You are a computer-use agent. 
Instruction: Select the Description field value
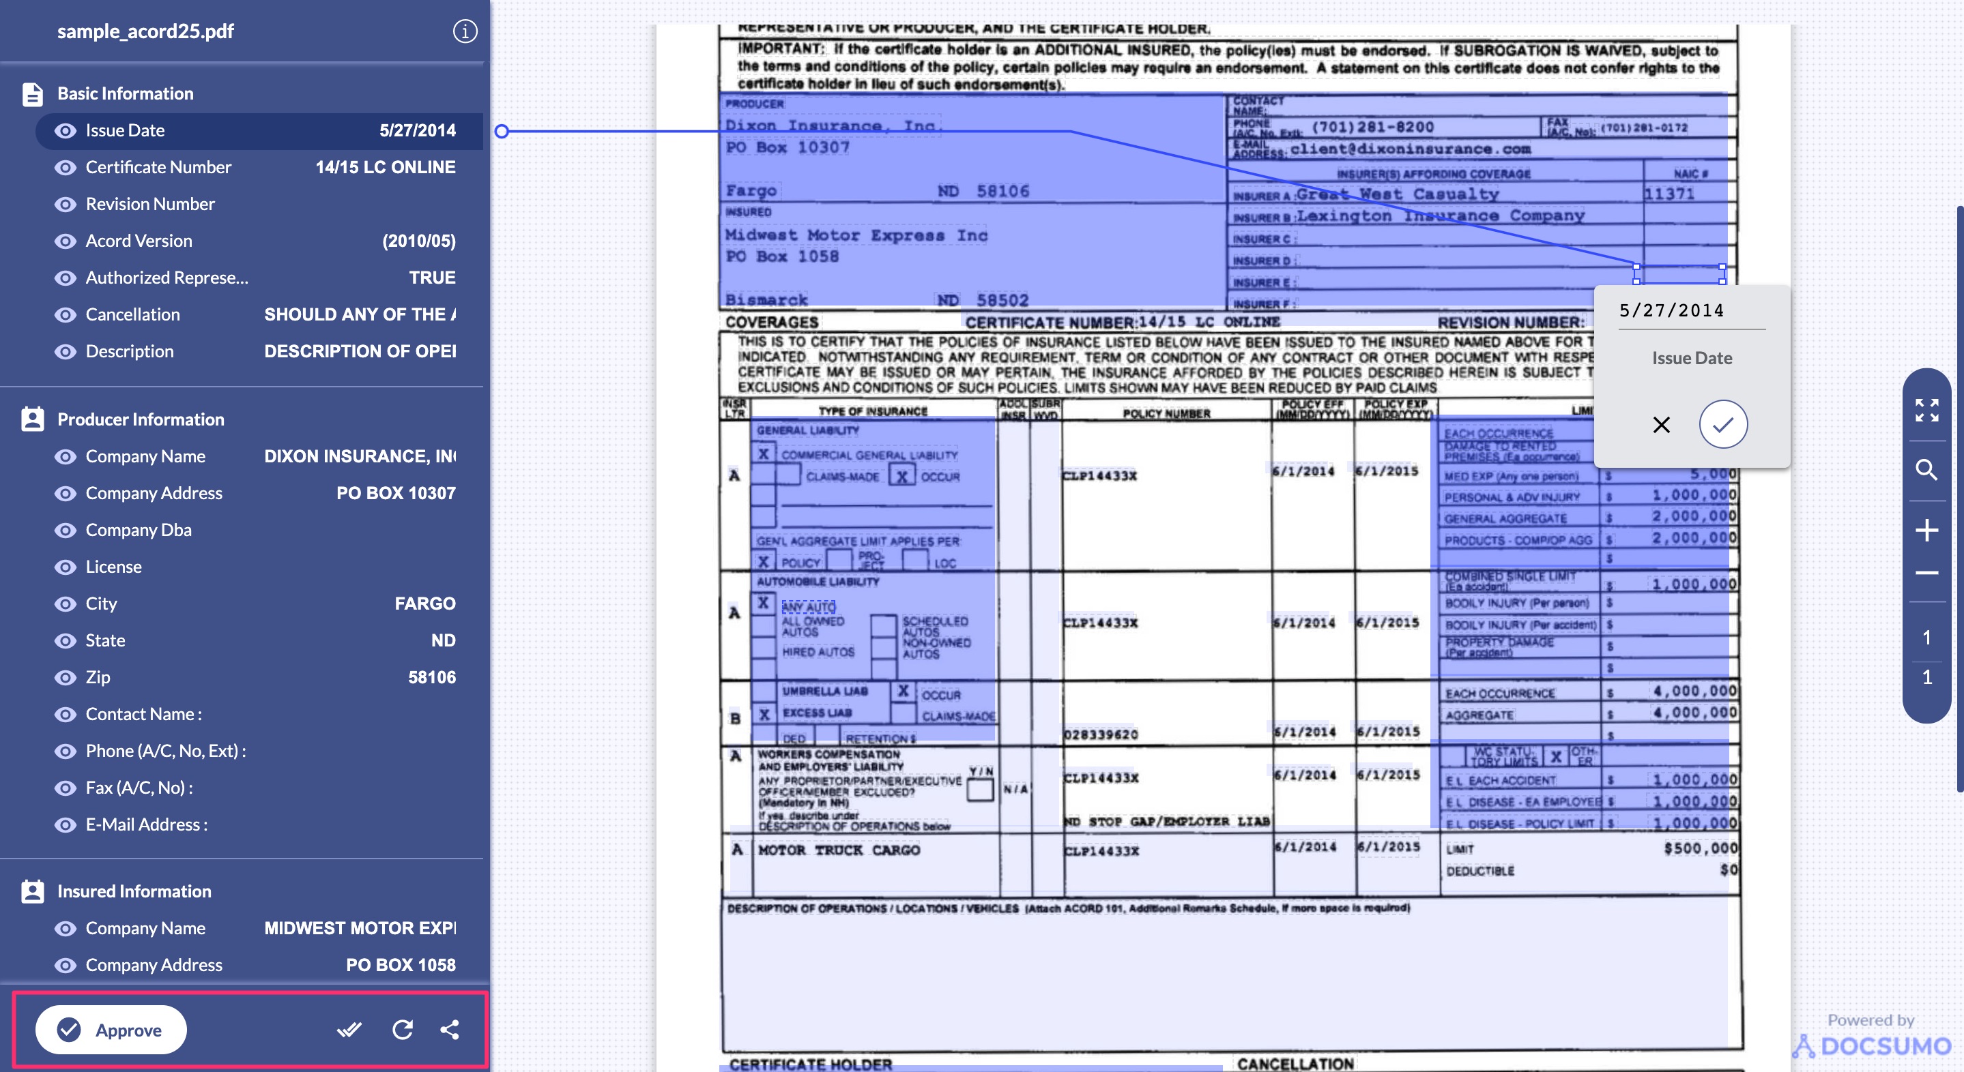tap(360, 352)
